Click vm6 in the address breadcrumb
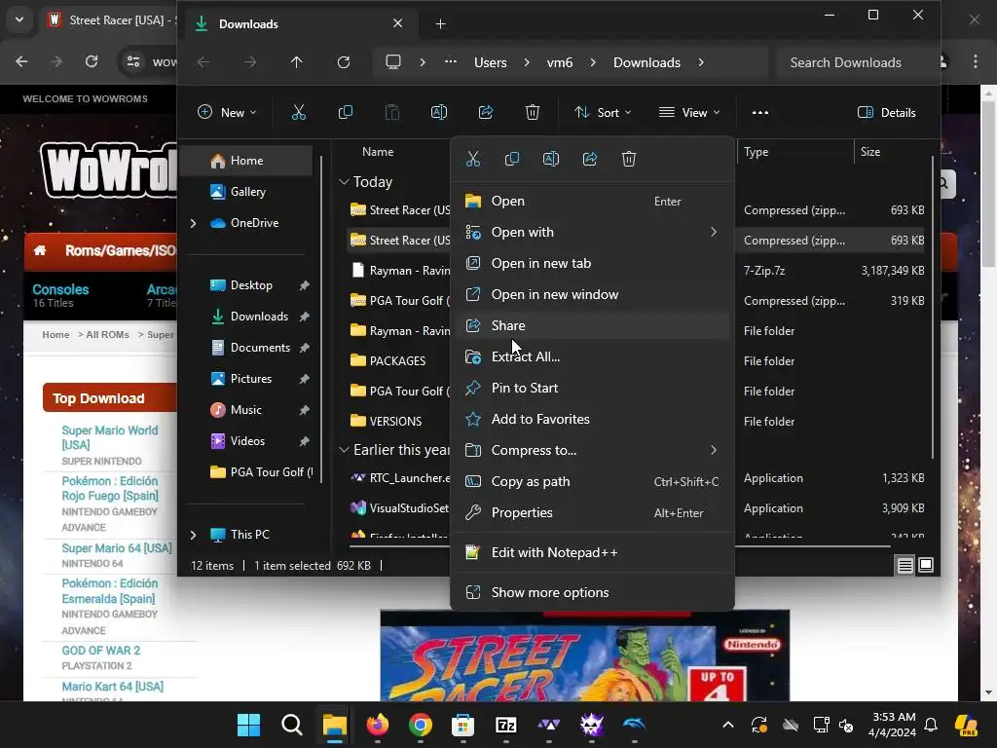This screenshot has width=997, height=748. coord(560,62)
